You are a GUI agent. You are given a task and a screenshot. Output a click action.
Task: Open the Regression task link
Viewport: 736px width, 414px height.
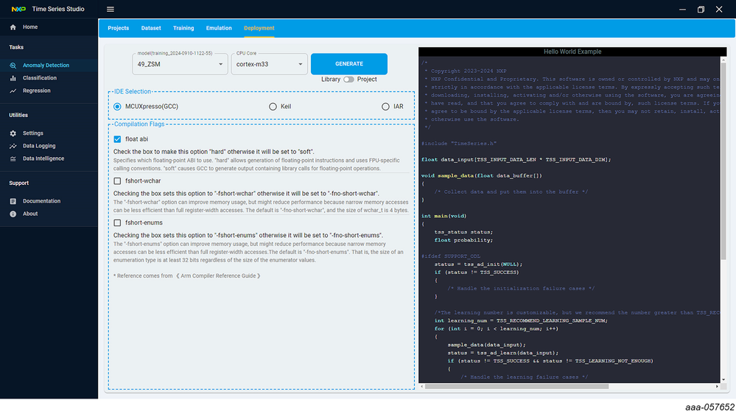(x=37, y=91)
